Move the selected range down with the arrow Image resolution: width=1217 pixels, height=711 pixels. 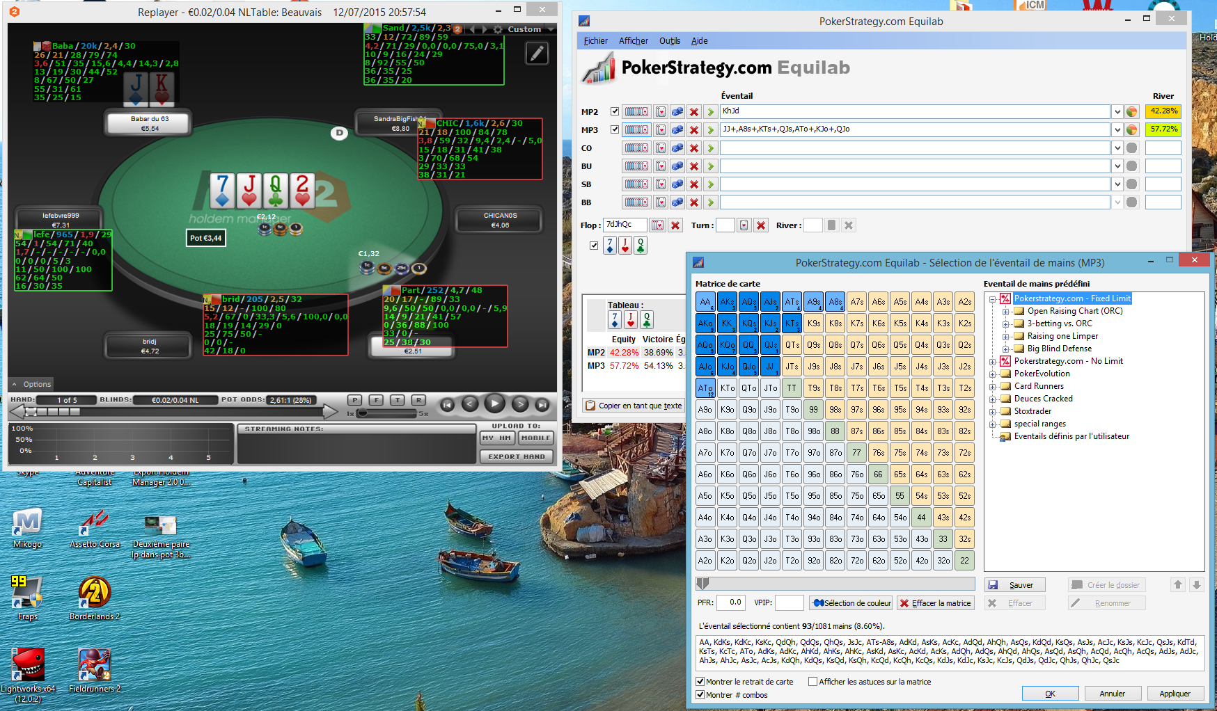1197,585
